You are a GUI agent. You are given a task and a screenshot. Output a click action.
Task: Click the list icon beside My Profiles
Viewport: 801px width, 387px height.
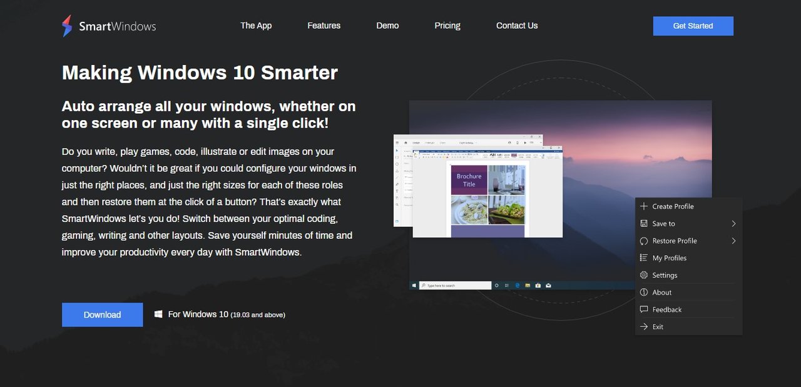pyautogui.click(x=644, y=258)
